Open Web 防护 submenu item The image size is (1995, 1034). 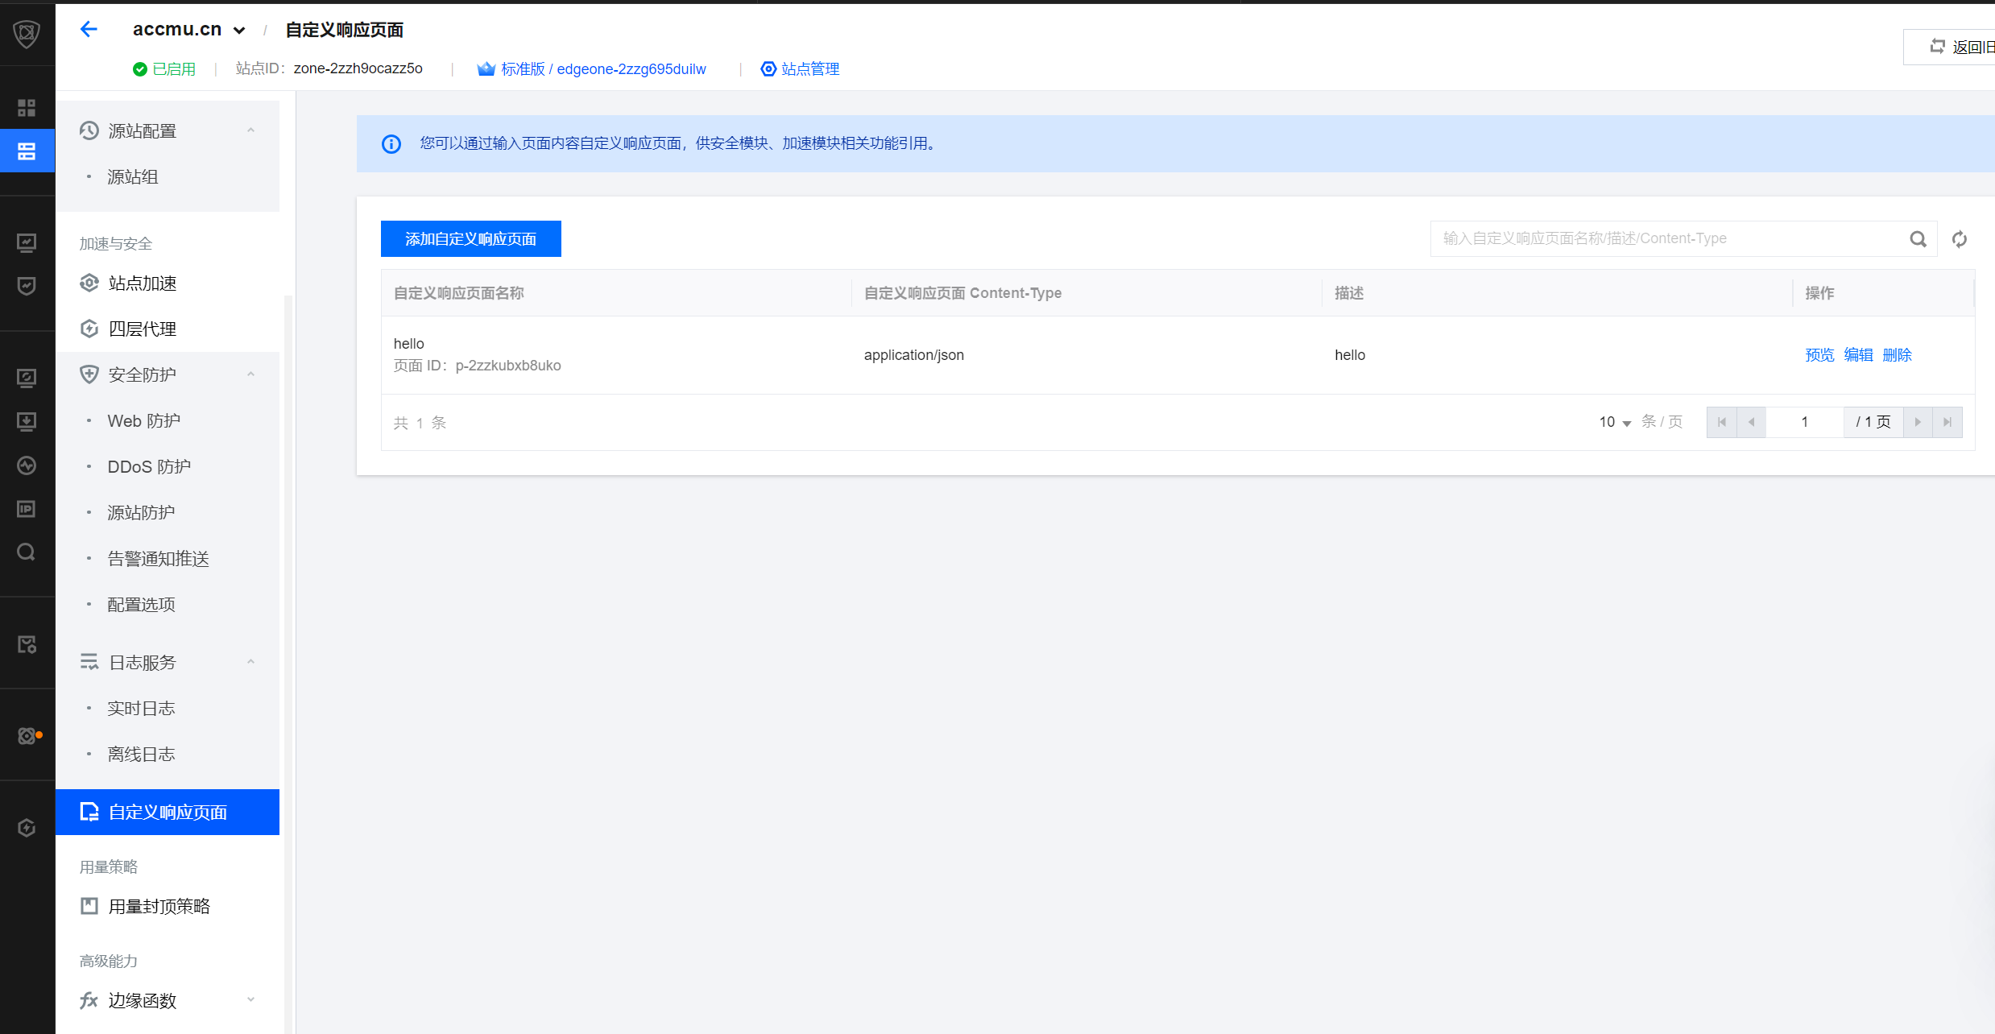coord(144,420)
